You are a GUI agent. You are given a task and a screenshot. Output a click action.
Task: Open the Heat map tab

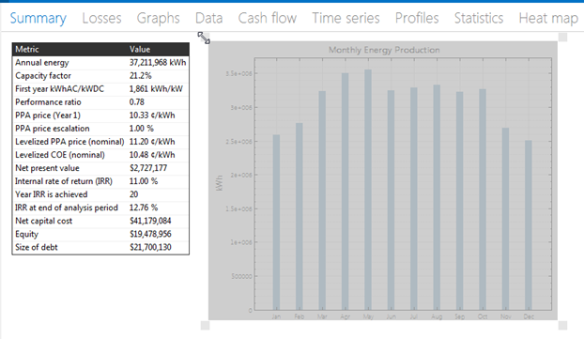click(548, 18)
